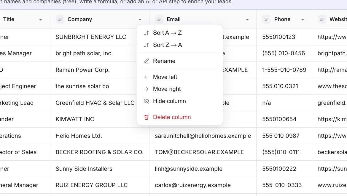Select phone cell (555)010-0111

tap(284, 152)
